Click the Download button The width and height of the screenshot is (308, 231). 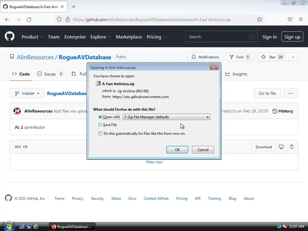click(x=263, y=147)
